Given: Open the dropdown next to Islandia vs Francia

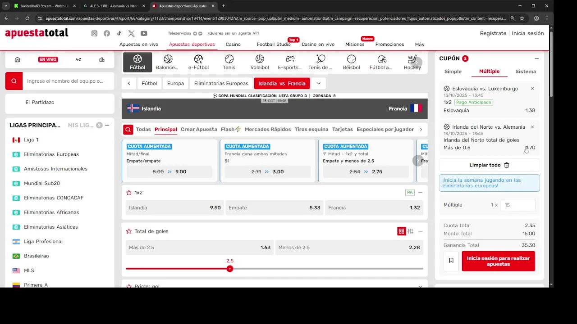Looking at the screenshot, I should pyautogui.click(x=319, y=83).
